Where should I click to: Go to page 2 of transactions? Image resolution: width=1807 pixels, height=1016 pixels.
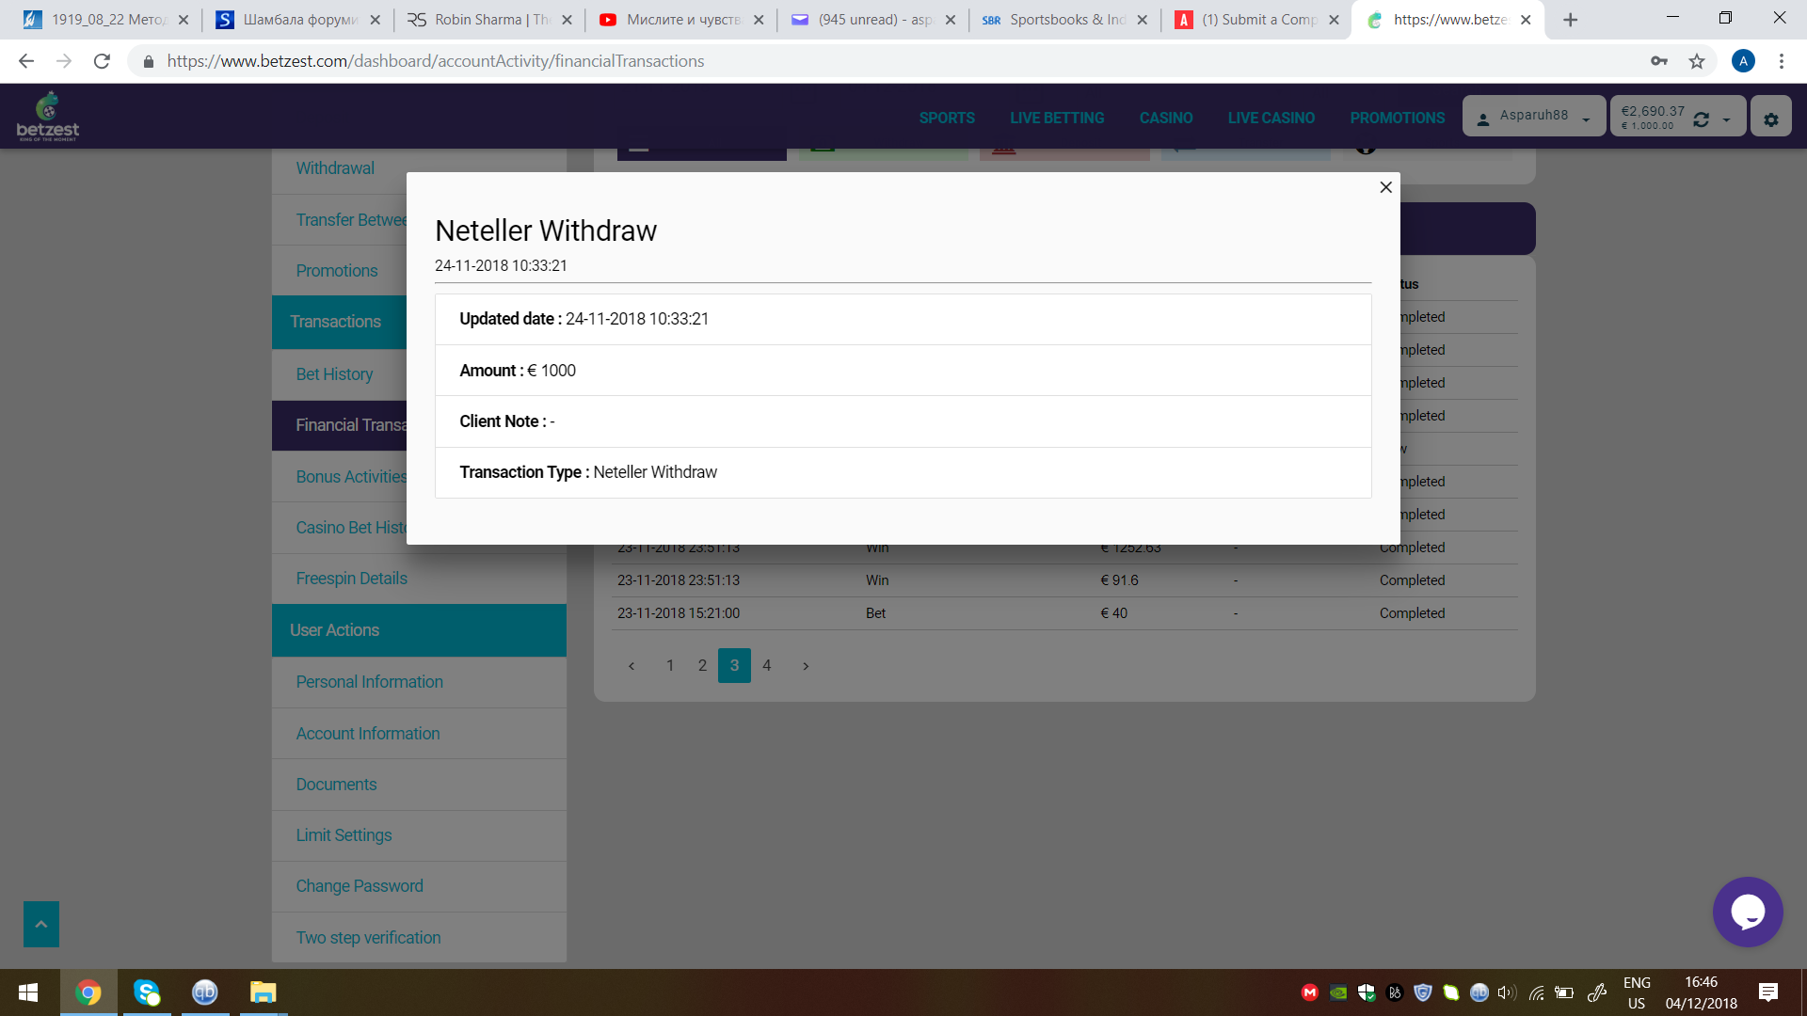point(702,665)
